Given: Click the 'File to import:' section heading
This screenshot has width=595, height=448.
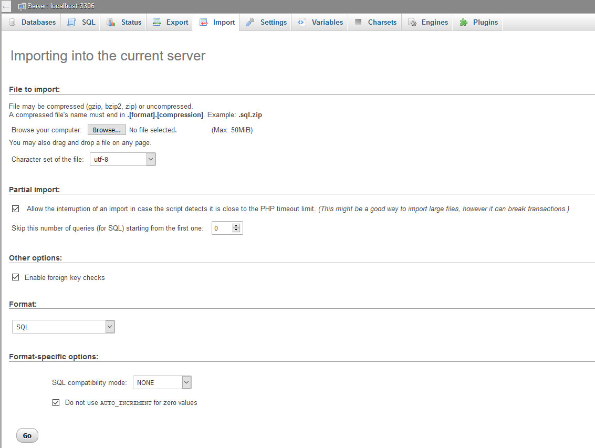Looking at the screenshot, I should pos(35,89).
